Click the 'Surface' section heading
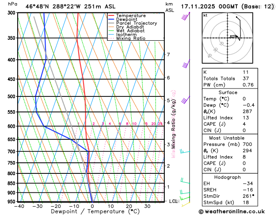Image resolution: width=278 pixels, height=215 pixels. click(228, 92)
